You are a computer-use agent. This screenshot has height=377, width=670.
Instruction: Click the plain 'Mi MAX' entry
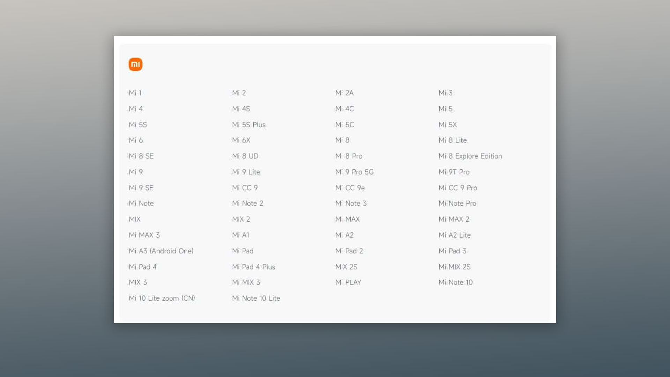point(348,220)
